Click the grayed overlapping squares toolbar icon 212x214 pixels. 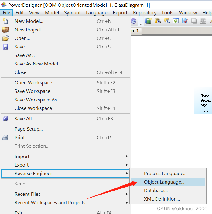[194, 21]
